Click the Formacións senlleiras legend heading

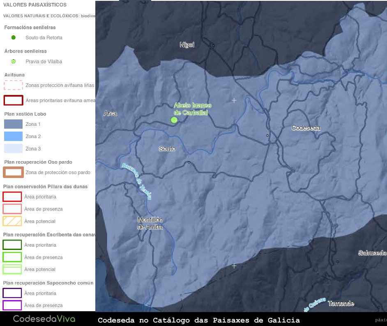point(30,28)
